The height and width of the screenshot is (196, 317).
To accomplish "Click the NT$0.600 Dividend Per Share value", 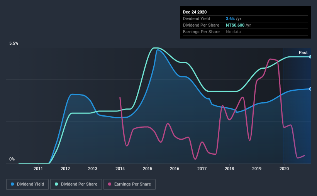I will coord(235,25).
